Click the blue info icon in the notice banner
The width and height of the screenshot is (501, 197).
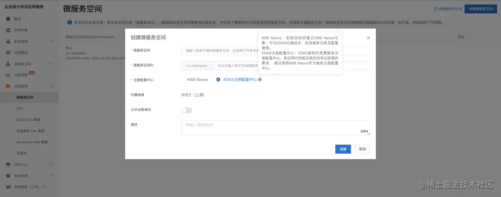[x=70, y=23]
